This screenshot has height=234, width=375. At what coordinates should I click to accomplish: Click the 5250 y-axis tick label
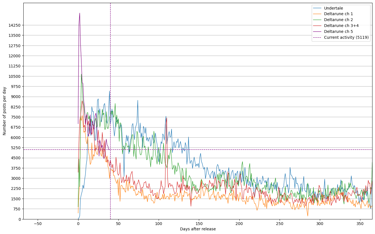(17, 148)
